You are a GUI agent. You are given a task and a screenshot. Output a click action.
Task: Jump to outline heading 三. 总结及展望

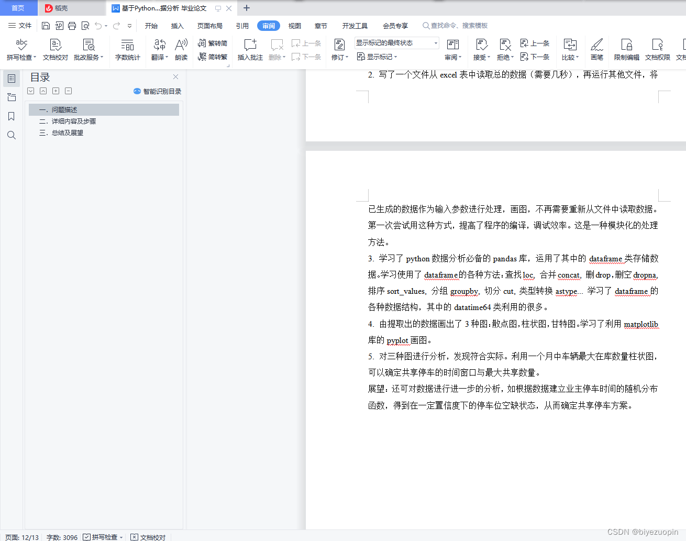pyautogui.click(x=63, y=133)
